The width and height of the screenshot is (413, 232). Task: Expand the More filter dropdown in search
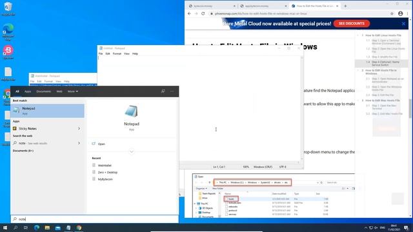click(x=73, y=92)
